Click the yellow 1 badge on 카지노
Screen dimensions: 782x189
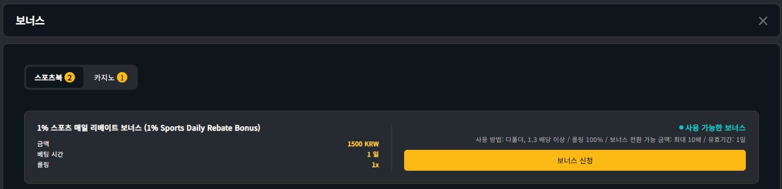[x=122, y=78]
